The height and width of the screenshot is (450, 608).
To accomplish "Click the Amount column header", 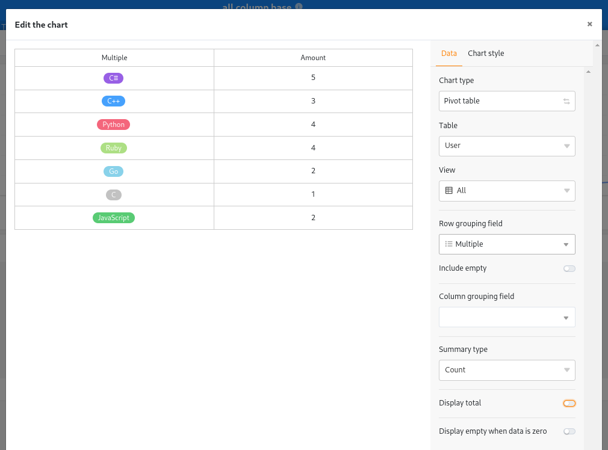I will click(x=313, y=58).
